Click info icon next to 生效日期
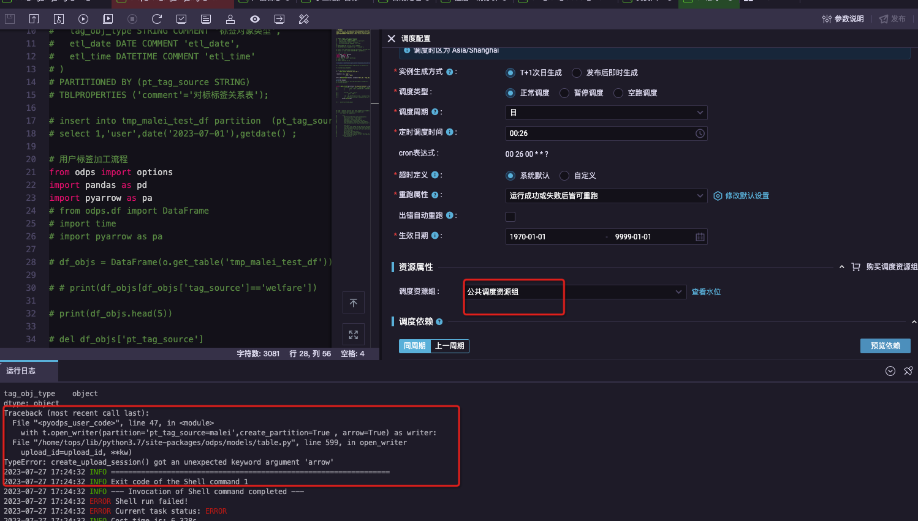The image size is (918, 521). pos(435,236)
